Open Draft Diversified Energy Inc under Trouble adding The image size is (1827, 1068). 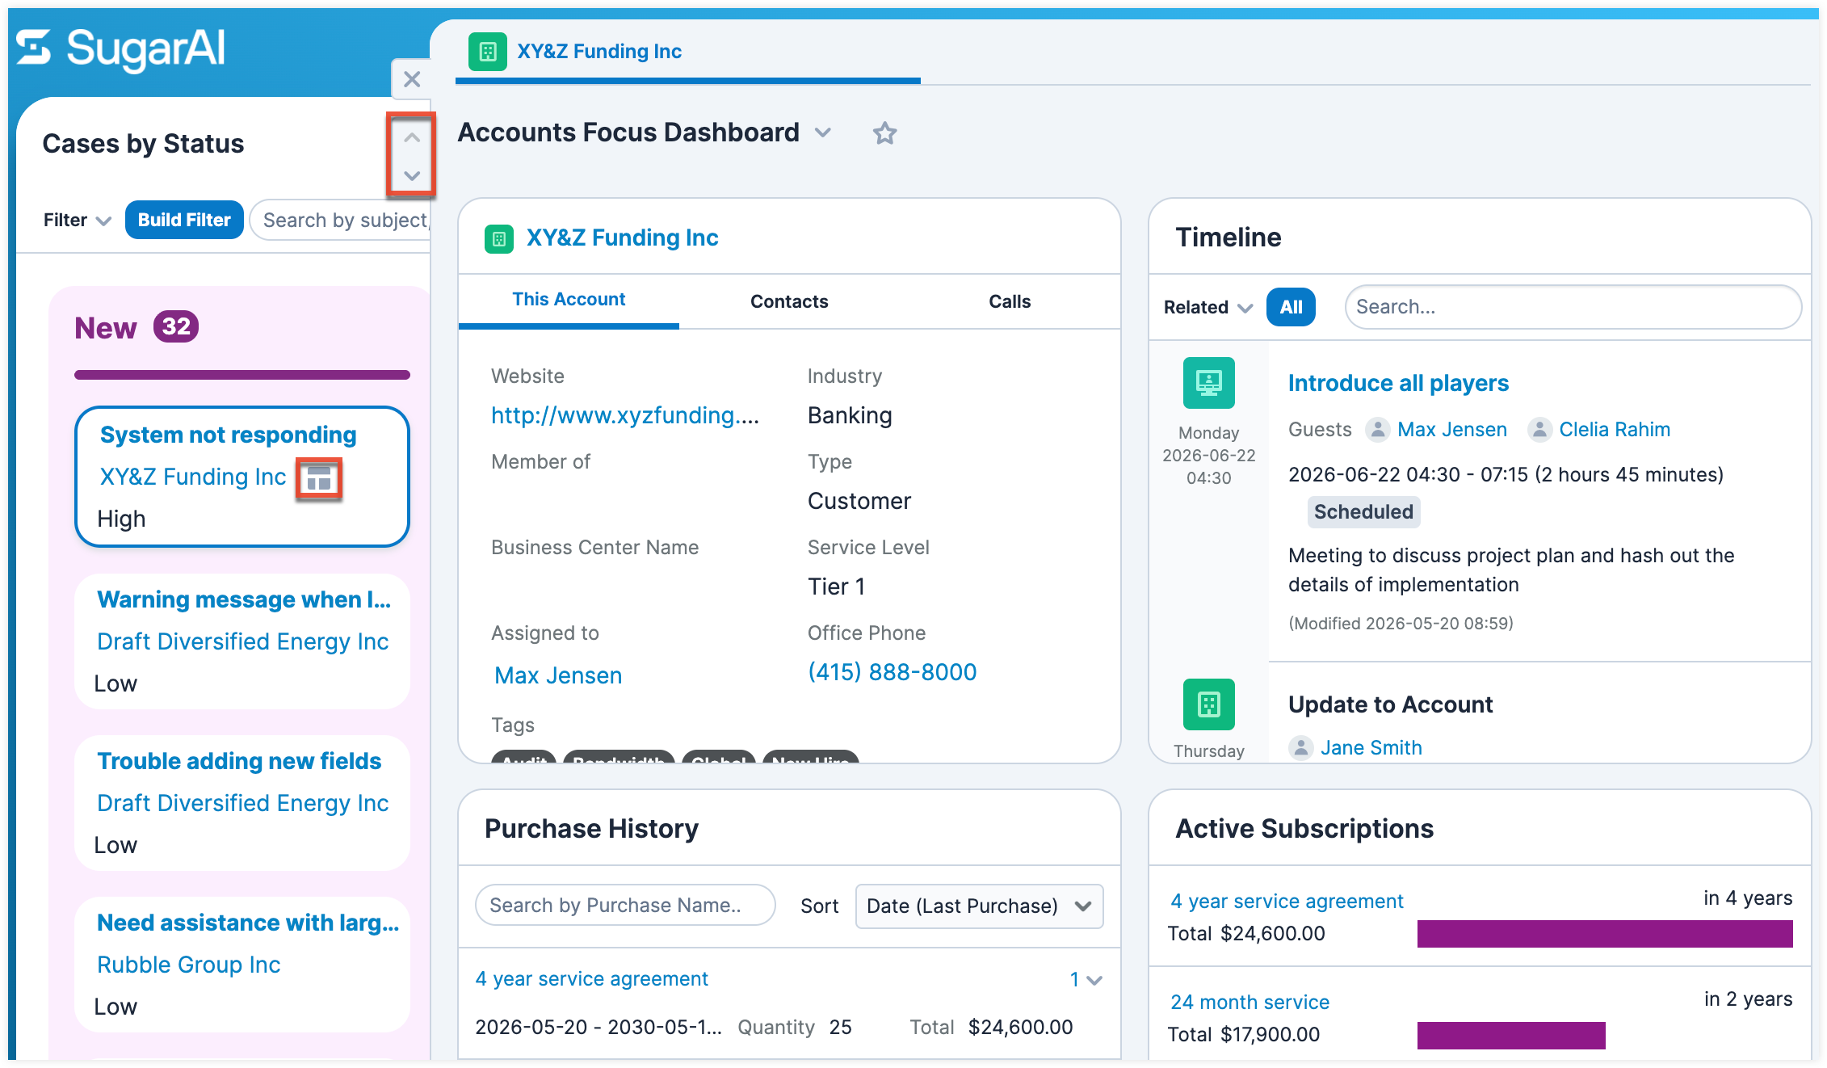[242, 803]
